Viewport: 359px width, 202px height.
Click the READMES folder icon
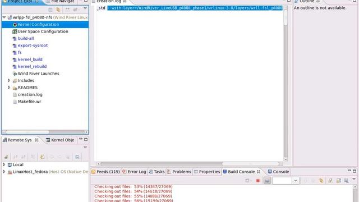pos(15,88)
